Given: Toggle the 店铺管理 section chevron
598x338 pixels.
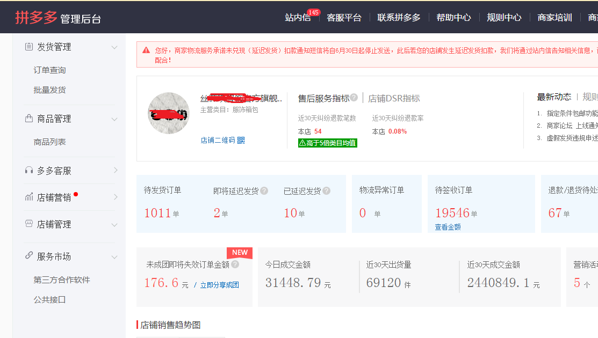Looking at the screenshot, I should coord(114,225).
